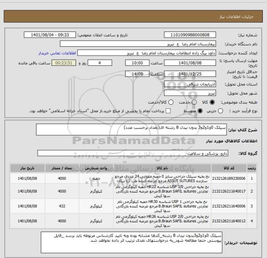Click the buyer notes text area
The height and width of the screenshot is (258, 267).
pos(132,242)
